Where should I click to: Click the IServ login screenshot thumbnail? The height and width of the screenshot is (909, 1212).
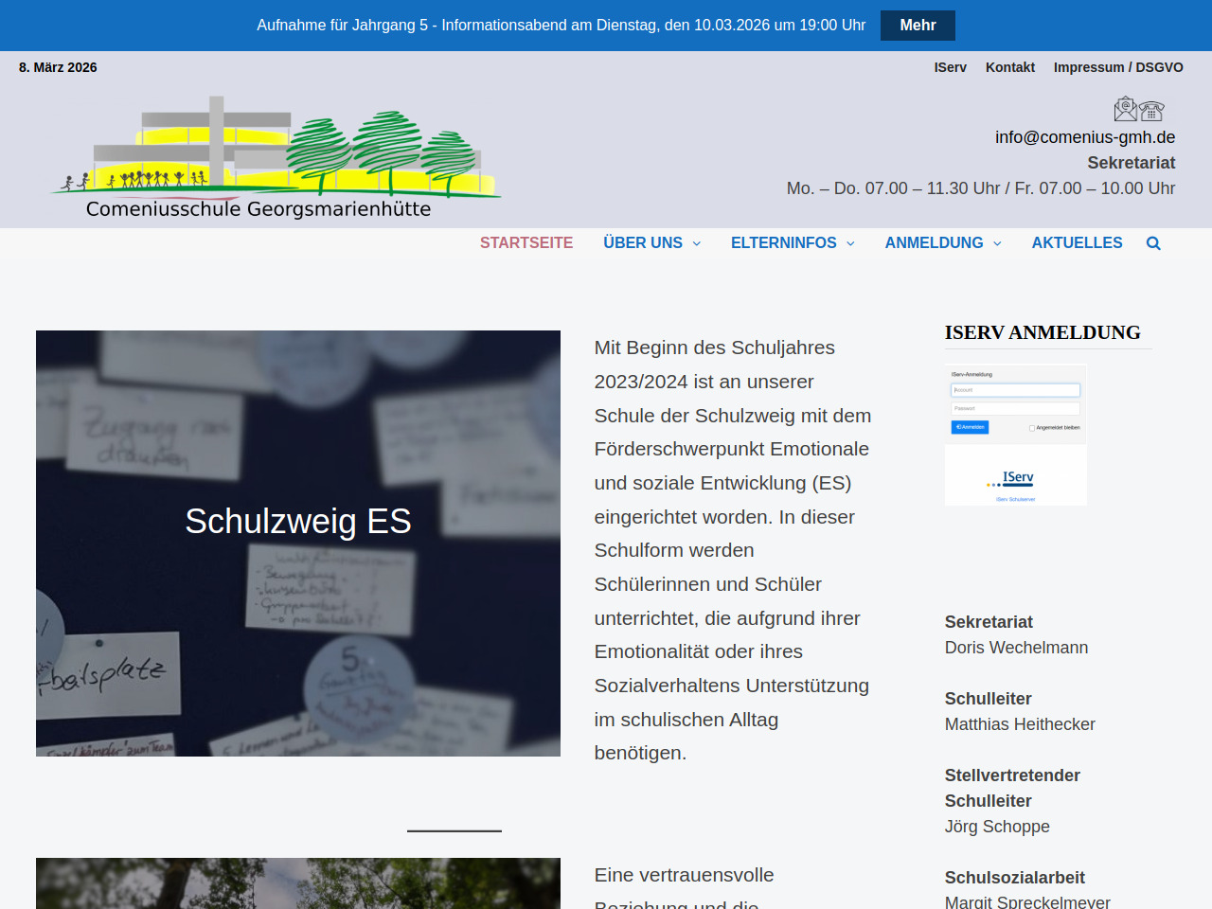click(1015, 435)
